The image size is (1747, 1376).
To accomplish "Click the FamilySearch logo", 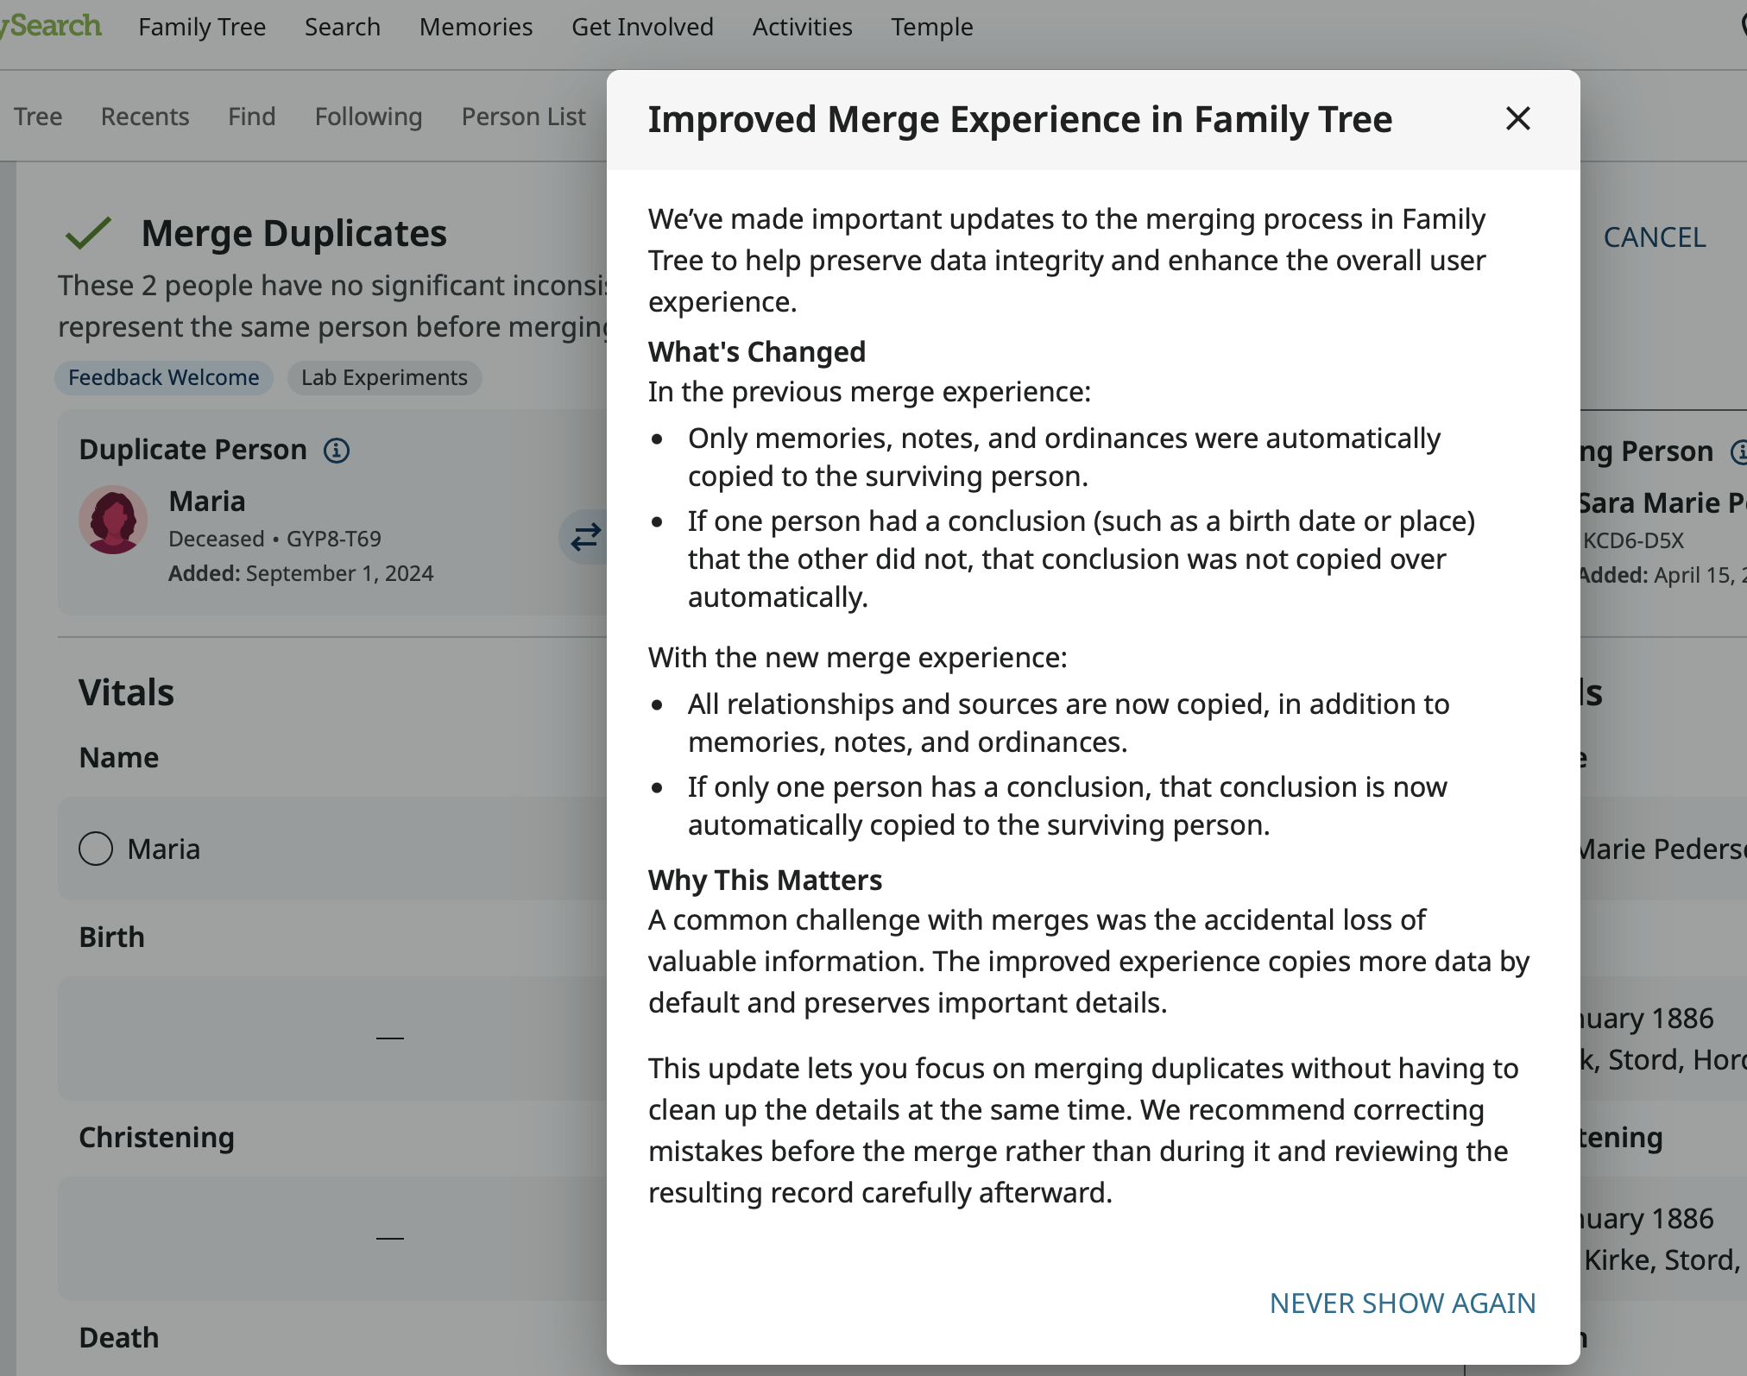I will 52,26.
